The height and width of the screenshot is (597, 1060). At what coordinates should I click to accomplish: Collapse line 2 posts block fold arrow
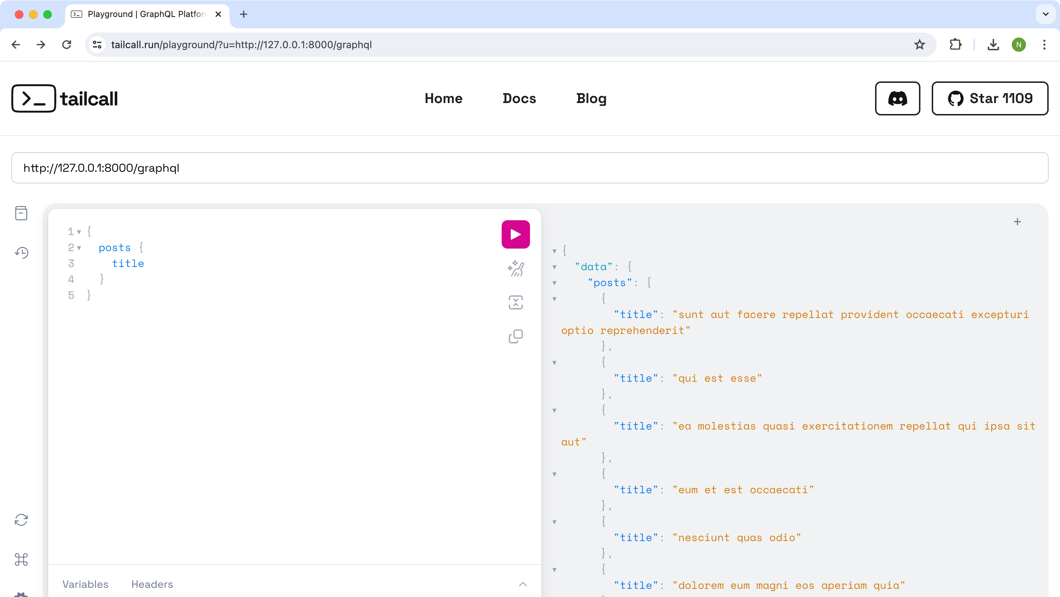coord(79,248)
